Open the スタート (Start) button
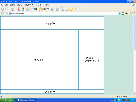Viewport: 136px width, 102px height. tap(7, 100)
